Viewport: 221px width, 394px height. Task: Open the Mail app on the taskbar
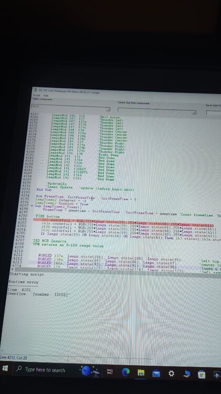pos(156,374)
